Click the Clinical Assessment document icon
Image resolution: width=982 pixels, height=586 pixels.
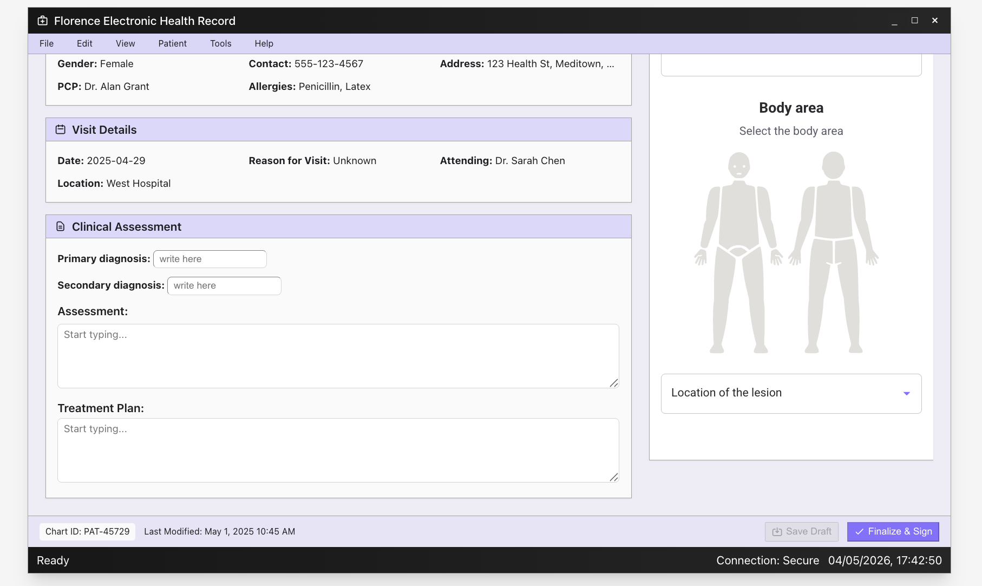click(x=61, y=226)
